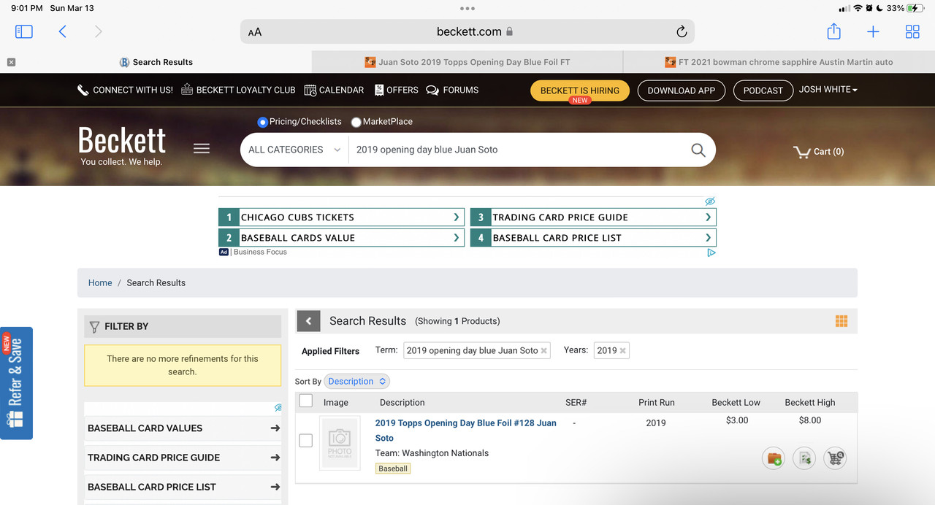Open the Offers link

coord(397,90)
